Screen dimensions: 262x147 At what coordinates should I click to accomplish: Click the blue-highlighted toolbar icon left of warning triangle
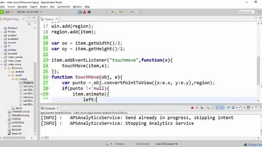[x=80, y=12]
